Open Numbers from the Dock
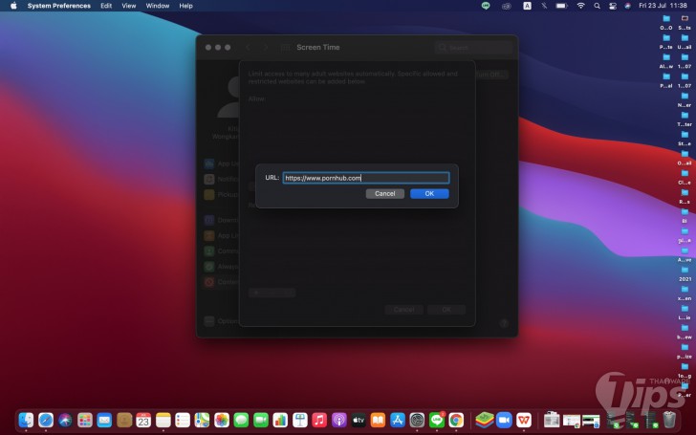Viewport: 696px width, 435px height. [280, 420]
